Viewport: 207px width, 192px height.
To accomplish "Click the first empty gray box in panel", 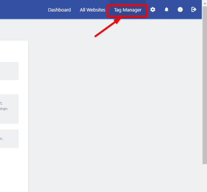I will 9,71.
